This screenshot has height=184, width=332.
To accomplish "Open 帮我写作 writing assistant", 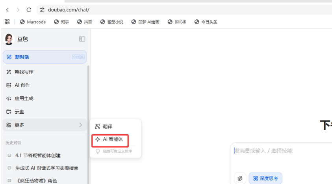I will (24, 72).
